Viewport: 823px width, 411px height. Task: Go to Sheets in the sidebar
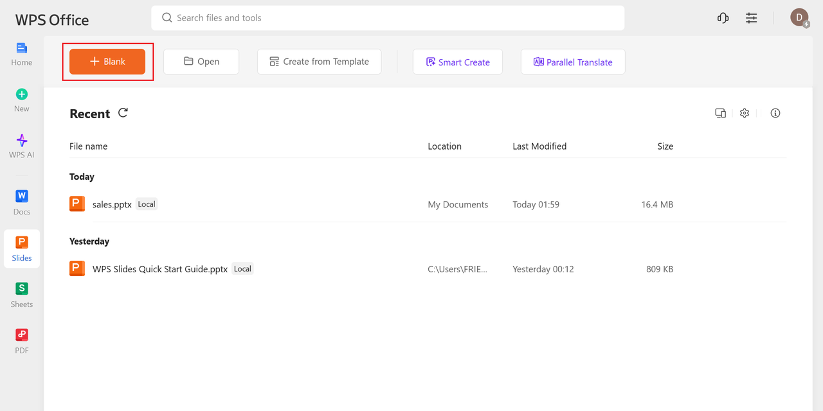coord(21,295)
